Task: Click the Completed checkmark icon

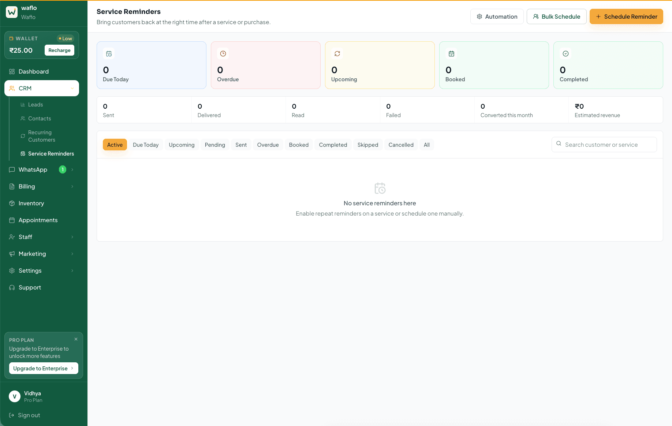Action: pos(565,53)
